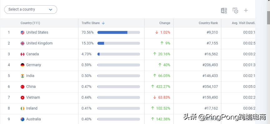This screenshot has width=270, height=124.
Task: Select the Australia flag icon
Action: 22,119
